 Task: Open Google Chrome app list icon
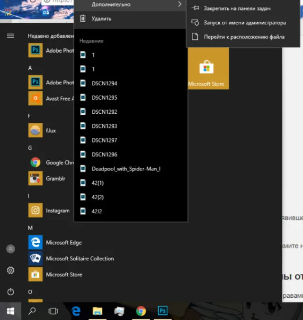click(36, 162)
